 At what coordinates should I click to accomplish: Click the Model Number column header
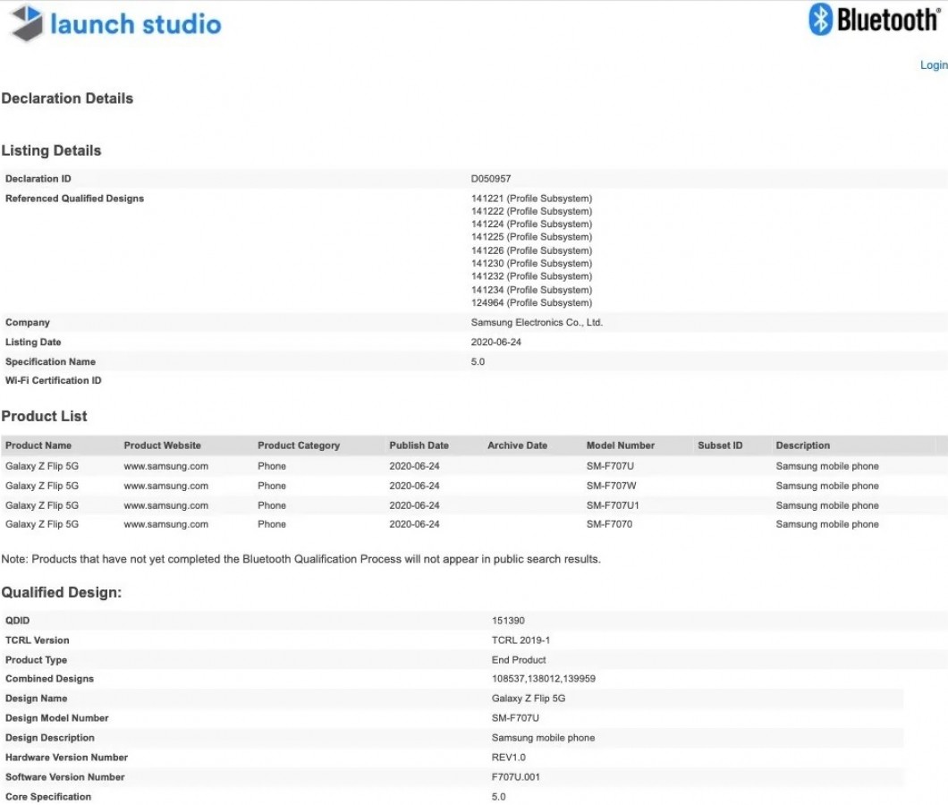tap(621, 445)
